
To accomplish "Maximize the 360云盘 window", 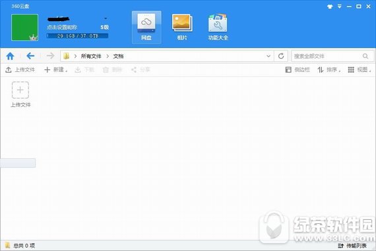I will tap(359, 7).
